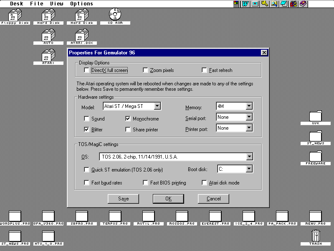
Task: Open the Boot disk dropdown
Action: [x=249, y=169]
